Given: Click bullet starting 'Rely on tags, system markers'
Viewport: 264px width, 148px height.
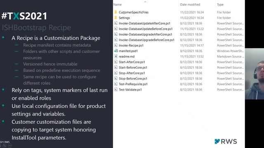Looking at the screenshot, I should pos(59,94).
